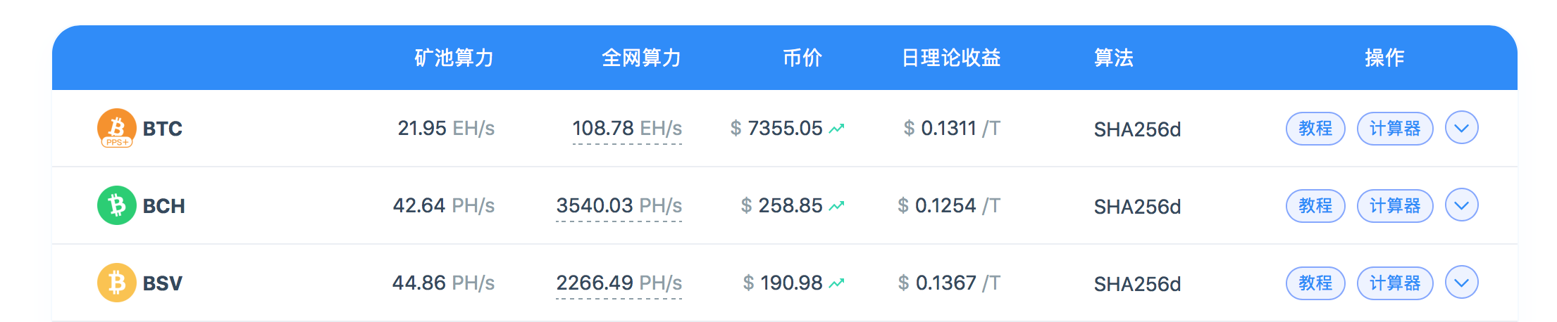
Task: Click the 日理论收益 column header
Action: click(x=951, y=58)
